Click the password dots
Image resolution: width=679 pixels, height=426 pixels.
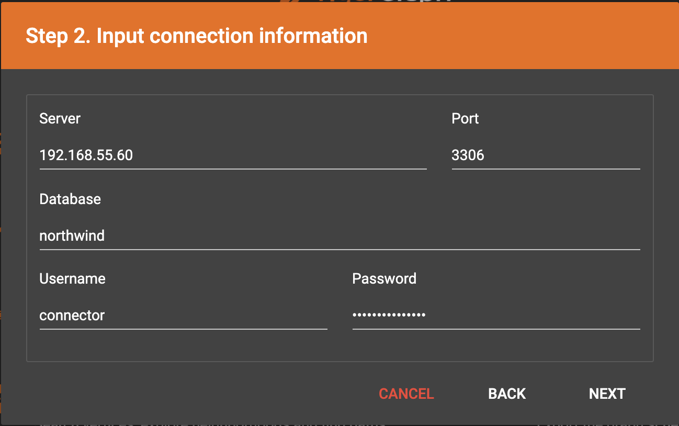[389, 315]
